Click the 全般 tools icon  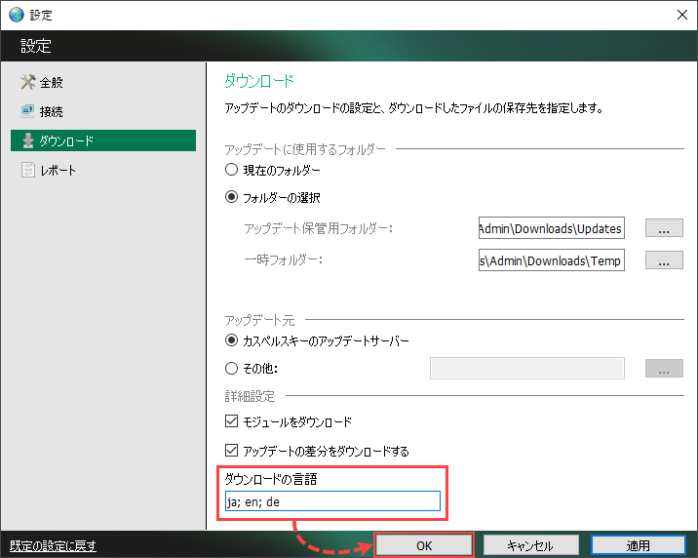pos(27,82)
